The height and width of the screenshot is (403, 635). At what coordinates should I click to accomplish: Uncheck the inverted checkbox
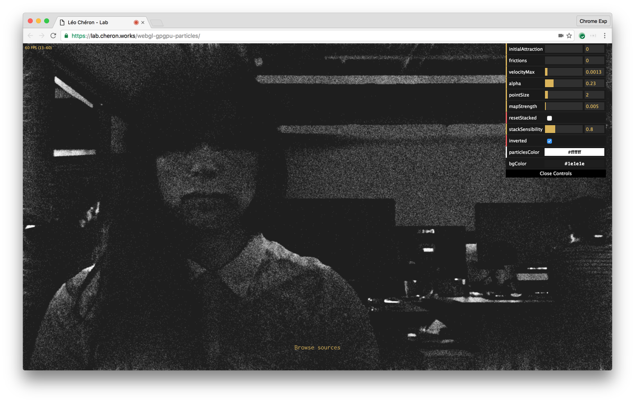click(549, 141)
